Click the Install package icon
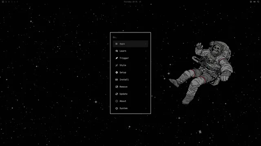This screenshot has height=146, width=261. pos(117,79)
